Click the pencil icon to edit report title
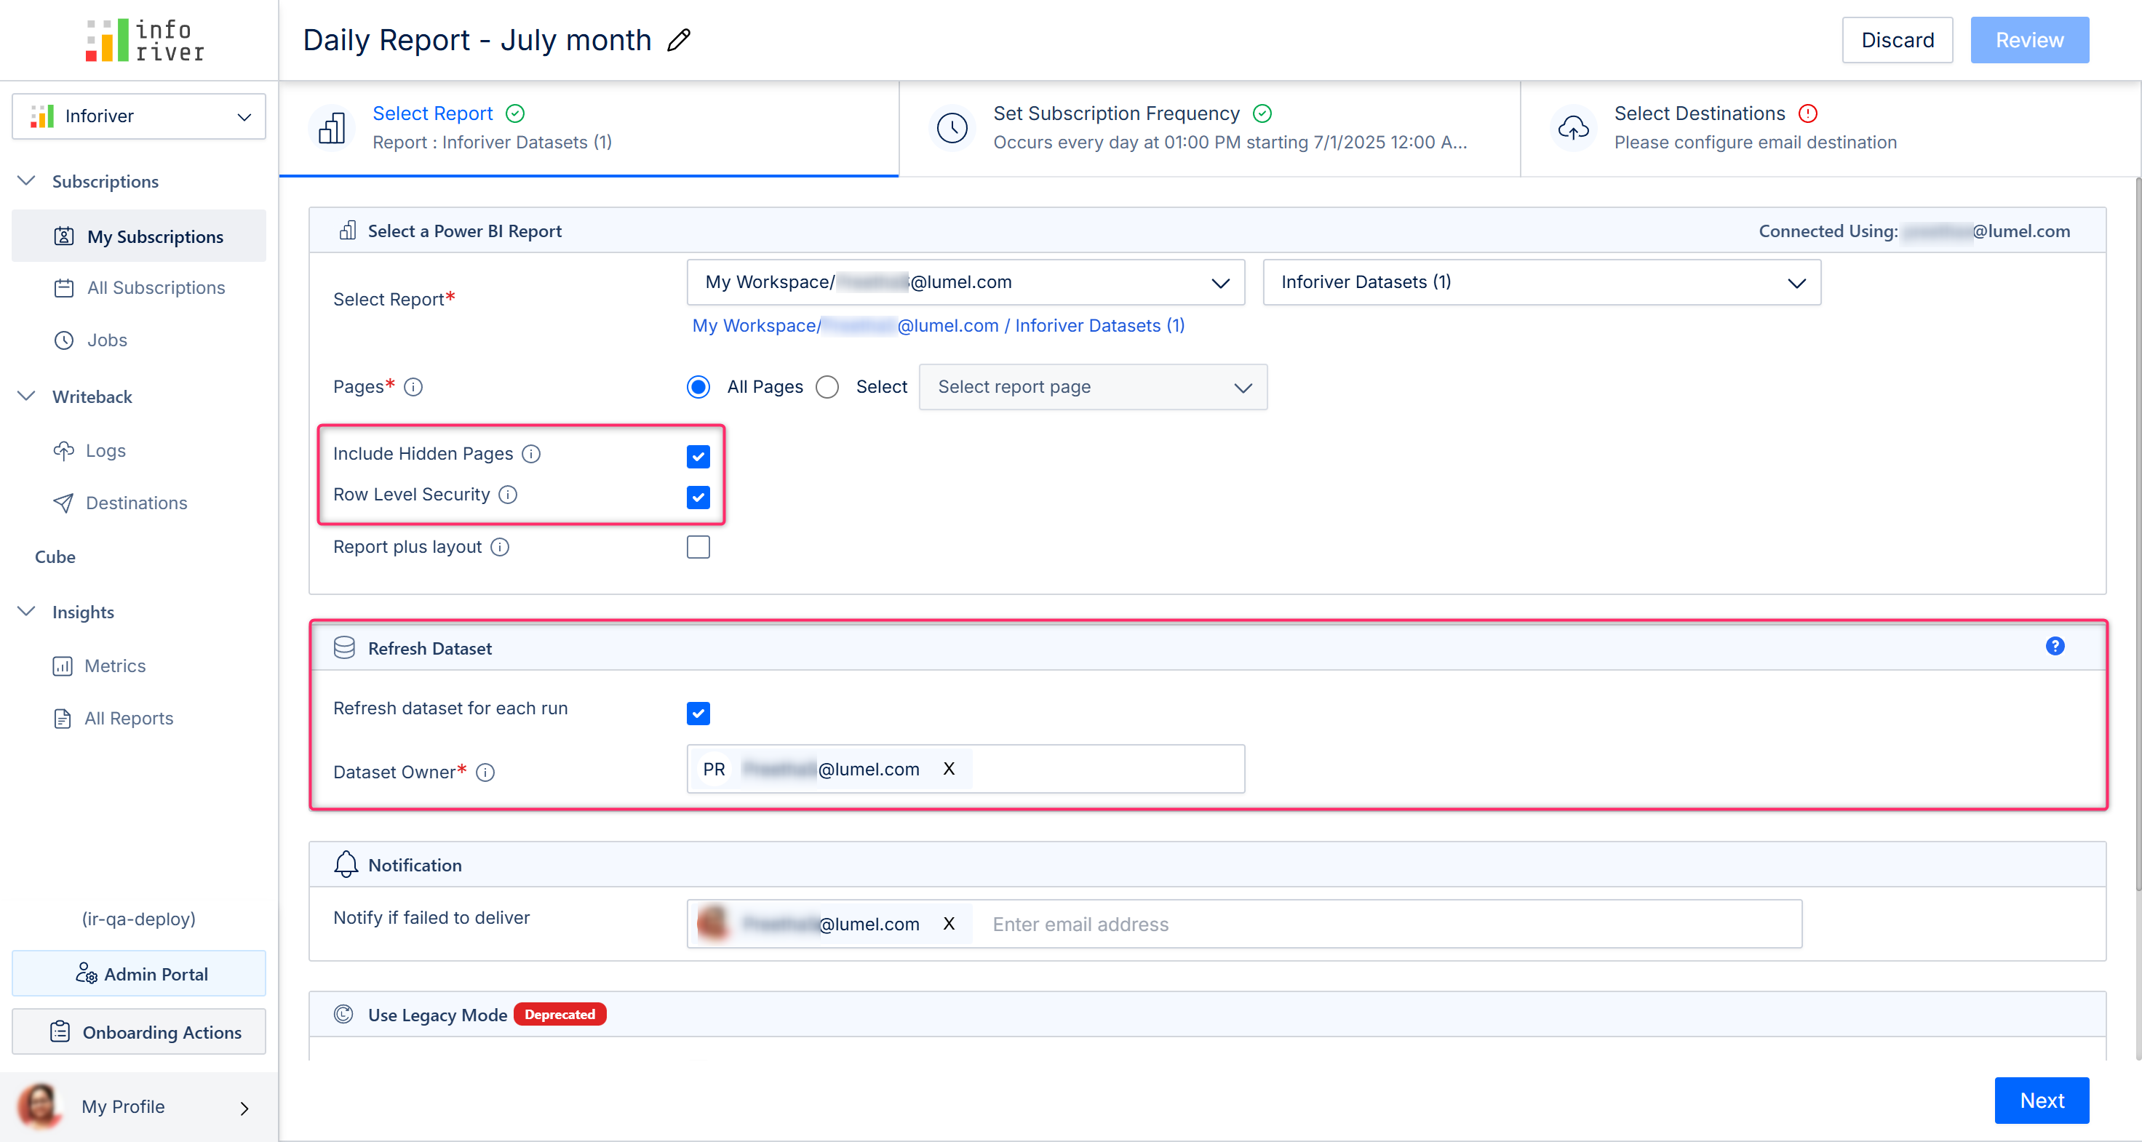The image size is (2142, 1142). [679, 40]
